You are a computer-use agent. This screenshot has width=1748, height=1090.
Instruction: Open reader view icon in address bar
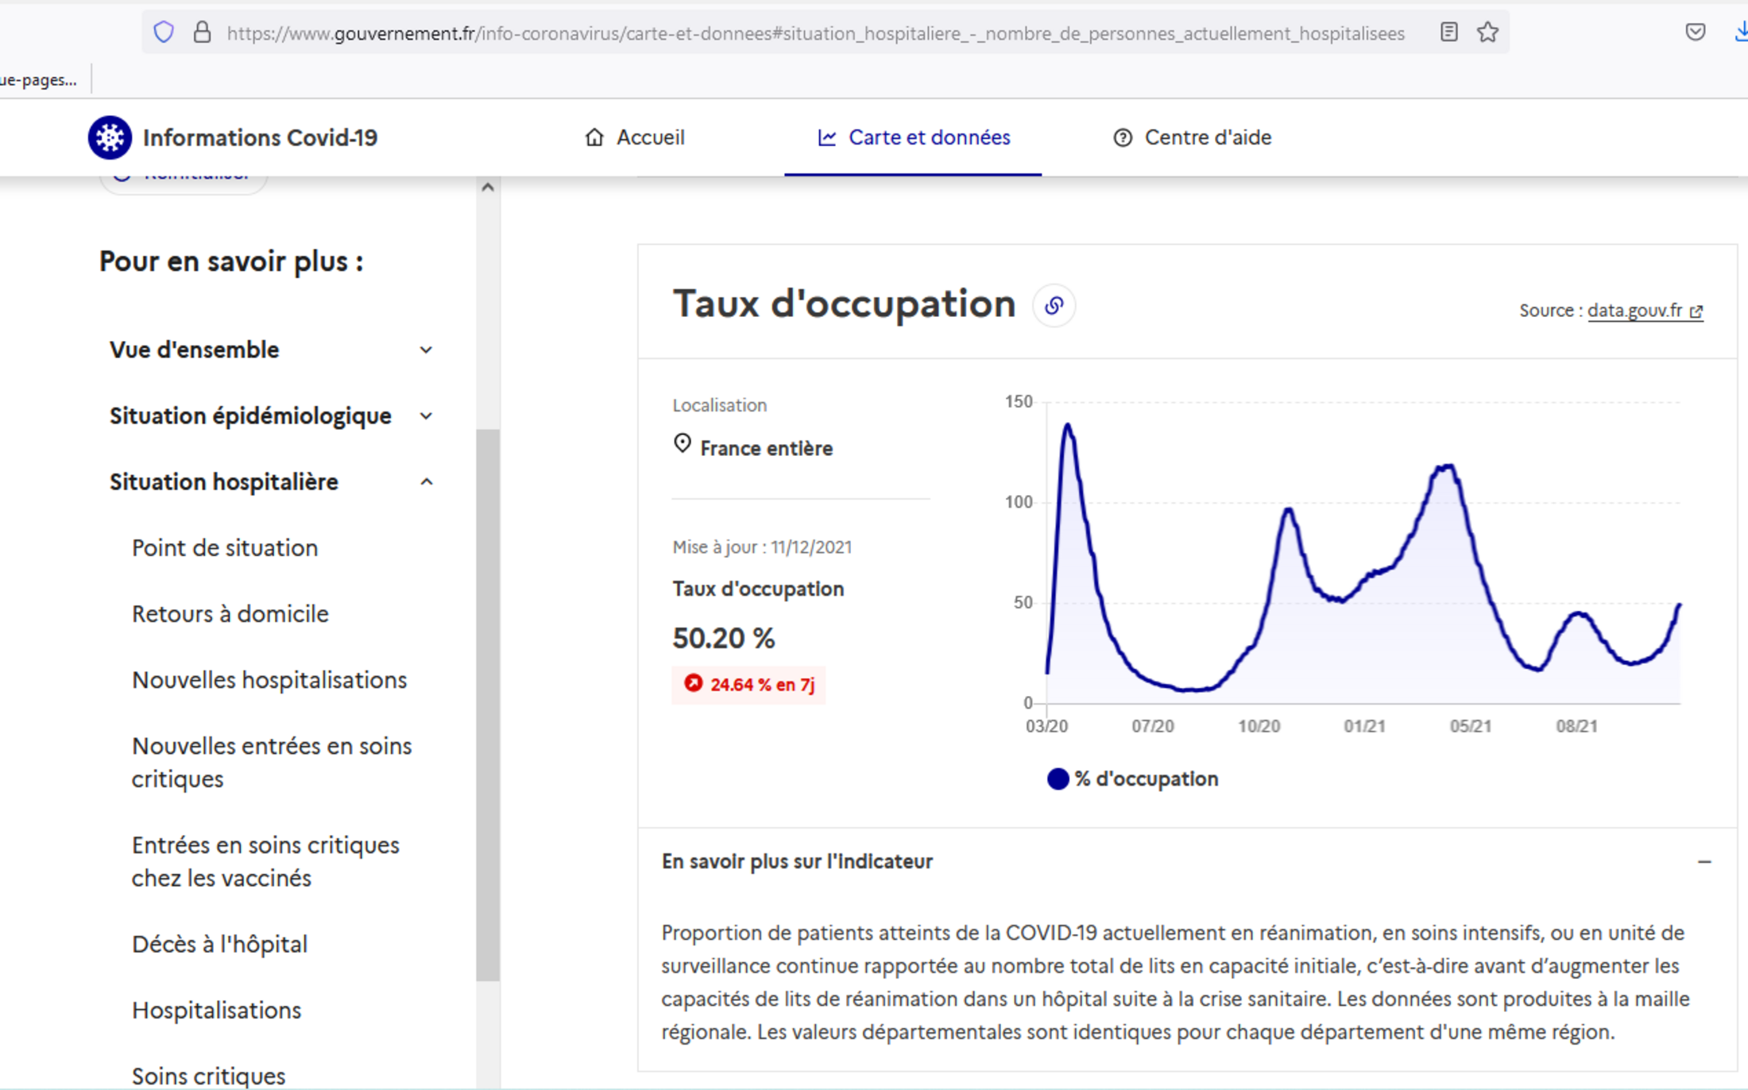(x=1448, y=33)
